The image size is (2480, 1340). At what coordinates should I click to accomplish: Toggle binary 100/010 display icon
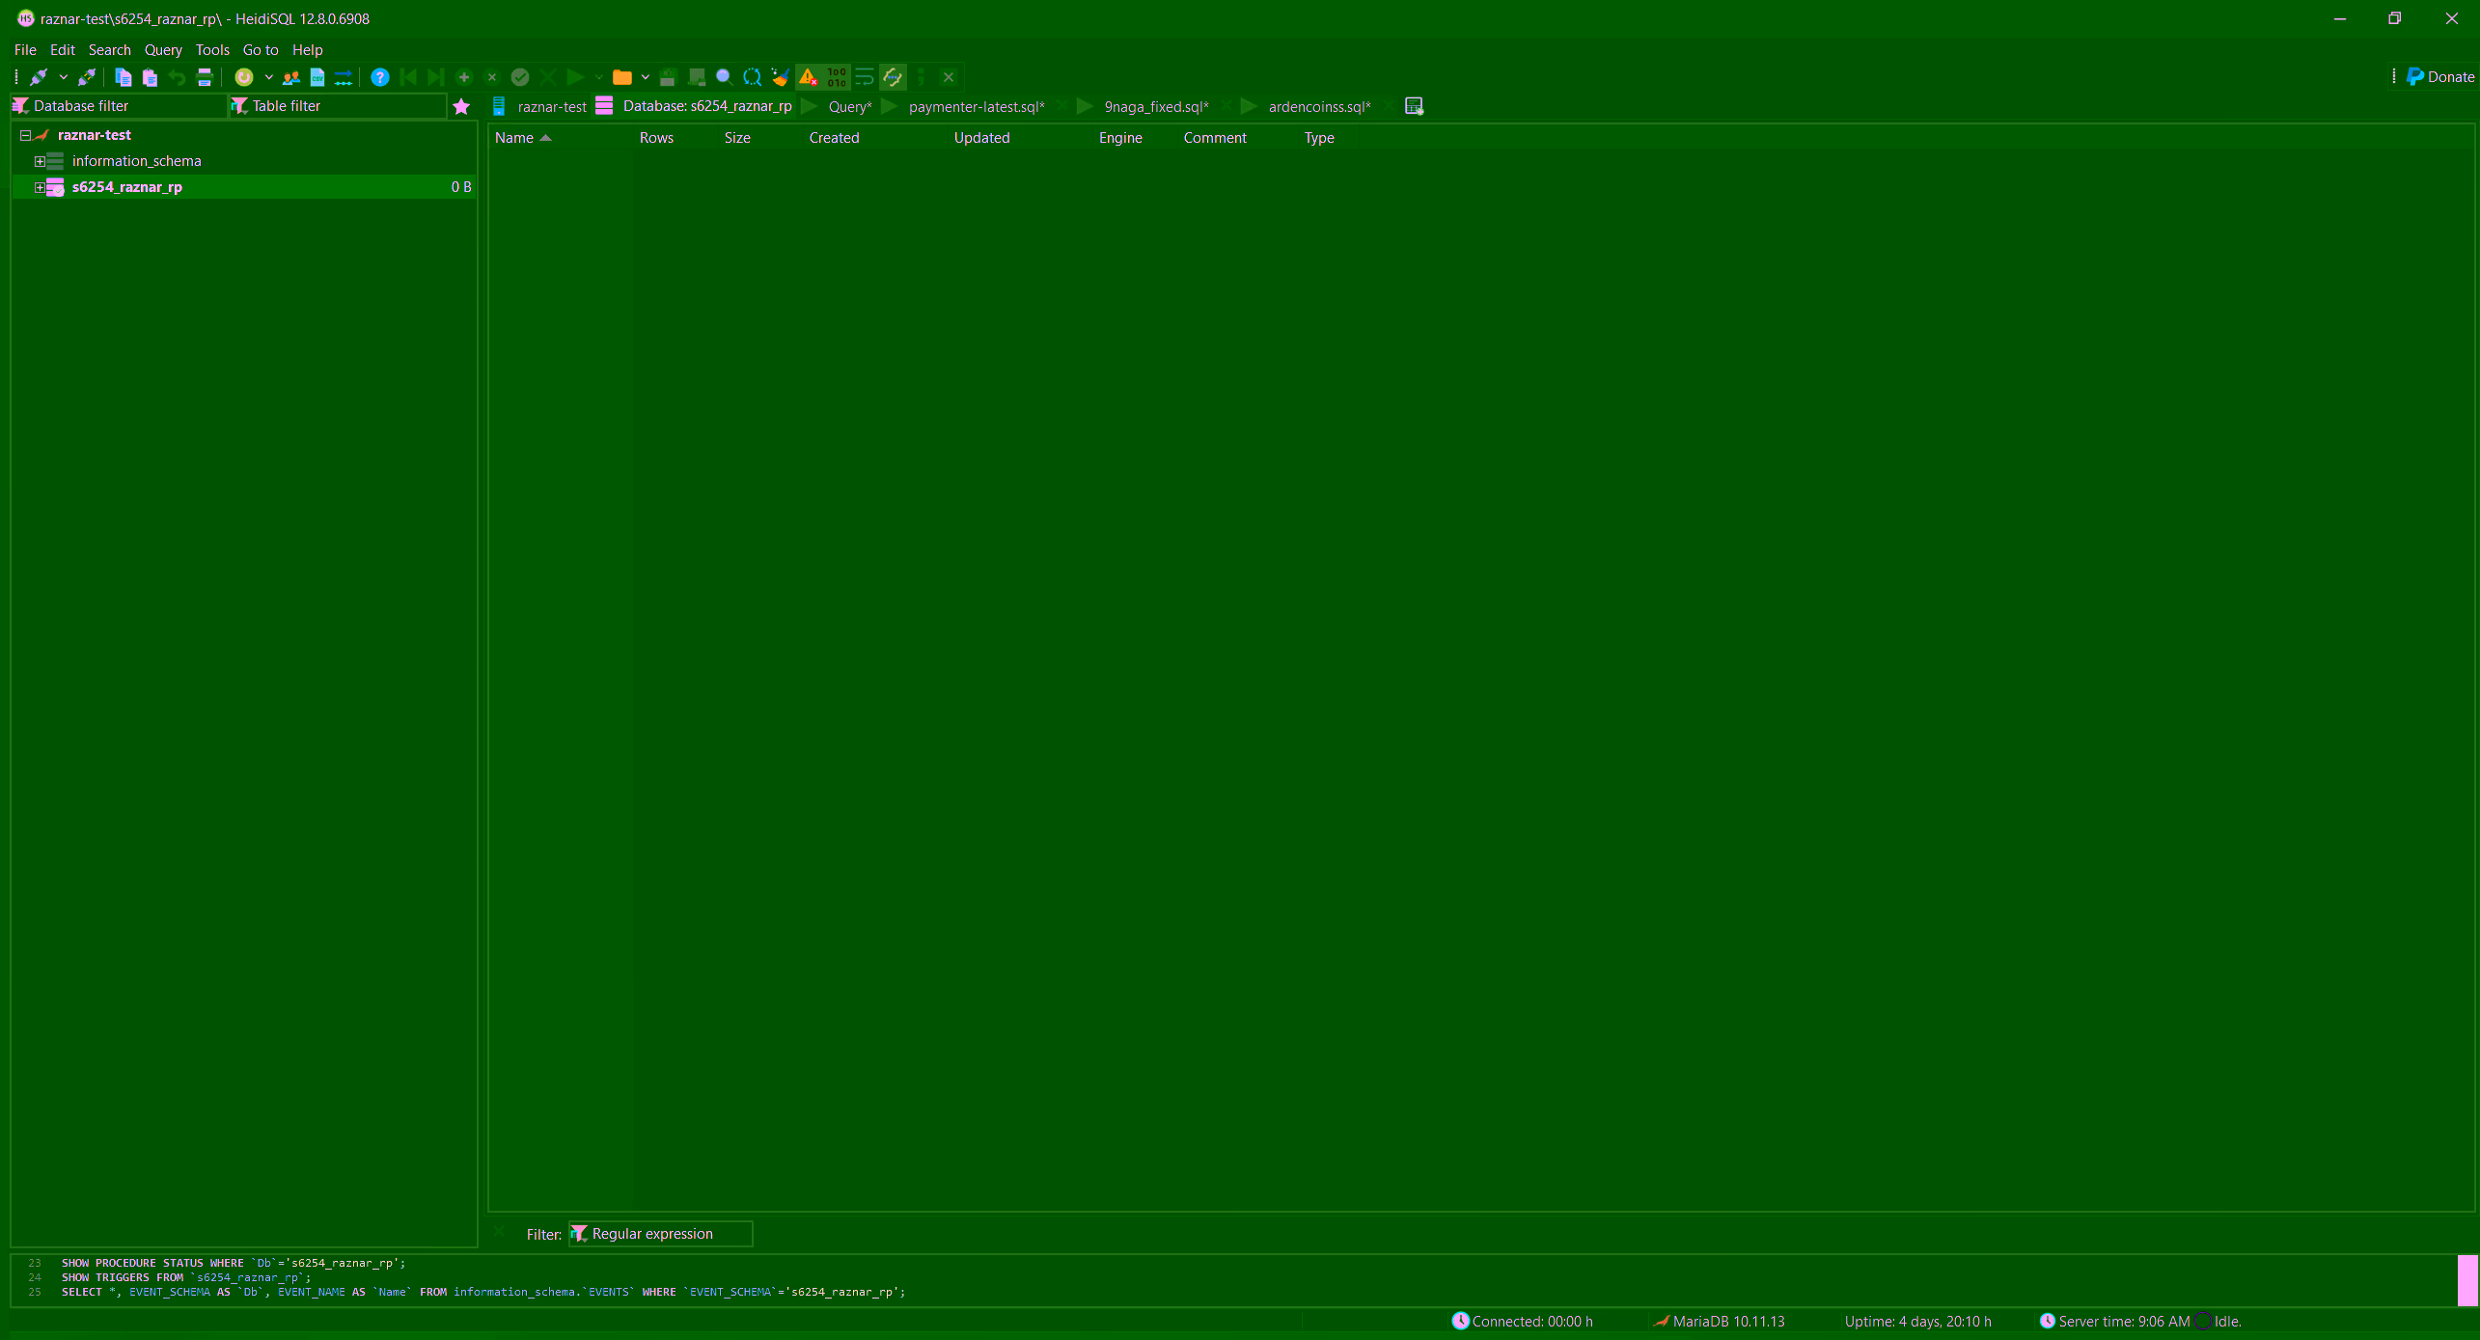(836, 77)
